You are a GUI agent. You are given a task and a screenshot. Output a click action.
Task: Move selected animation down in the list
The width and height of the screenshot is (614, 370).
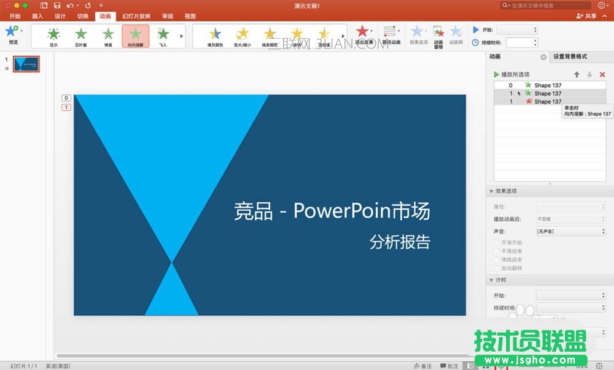pyautogui.click(x=589, y=74)
